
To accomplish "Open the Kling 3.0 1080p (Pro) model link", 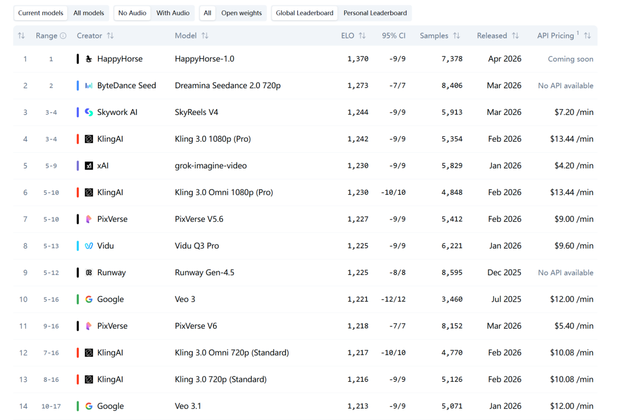I will point(212,139).
